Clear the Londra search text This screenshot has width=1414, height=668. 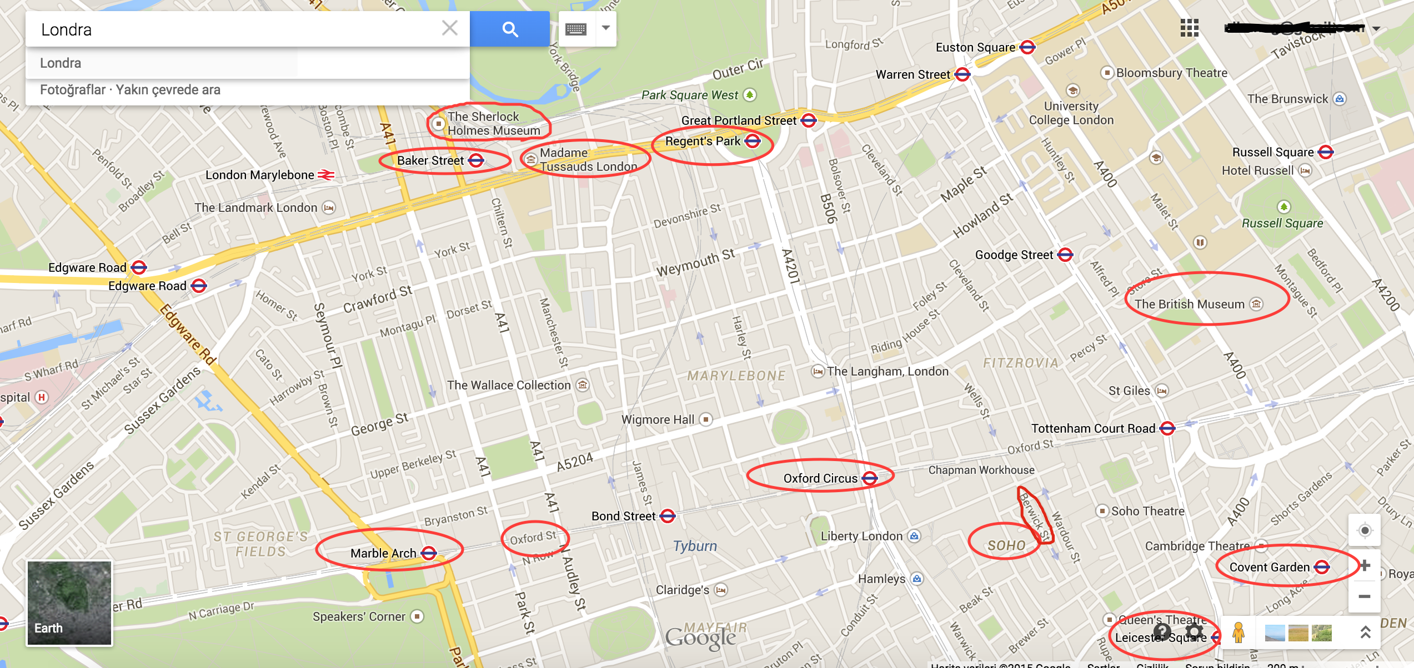click(x=449, y=28)
